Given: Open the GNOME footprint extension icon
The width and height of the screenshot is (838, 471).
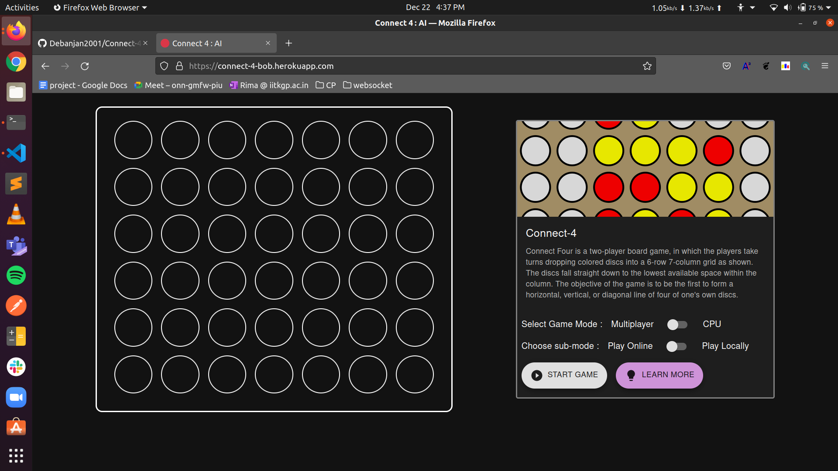Looking at the screenshot, I should click(766, 66).
